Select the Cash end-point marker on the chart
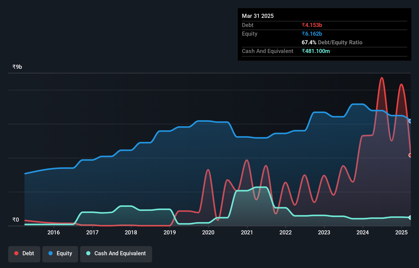The height and width of the screenshot is (268, 419). coord(410,218)
